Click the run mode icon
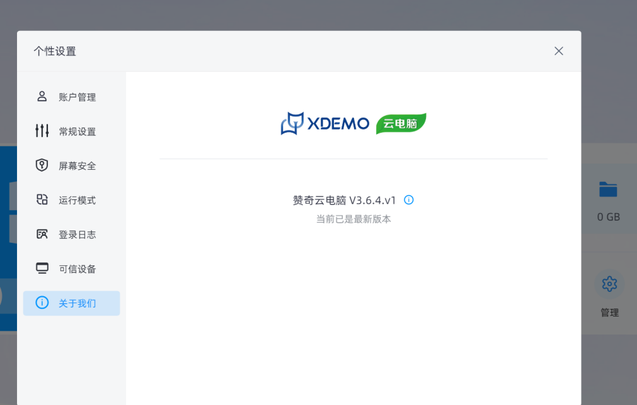This screenshot has width=637, height=405. coord(42,199)
